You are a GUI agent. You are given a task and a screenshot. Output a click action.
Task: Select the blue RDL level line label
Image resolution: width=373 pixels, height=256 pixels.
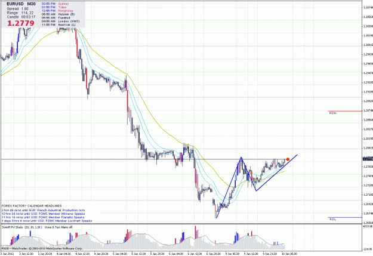coord(332,220)
